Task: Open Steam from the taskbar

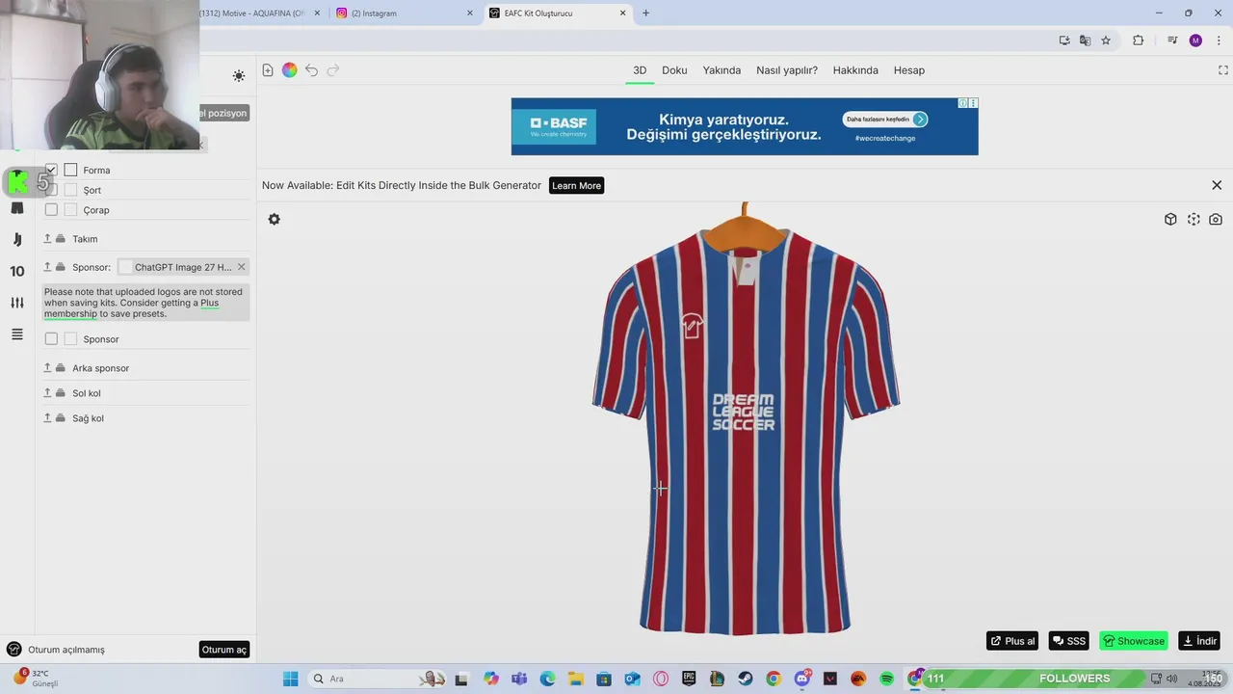Action: 746,679
